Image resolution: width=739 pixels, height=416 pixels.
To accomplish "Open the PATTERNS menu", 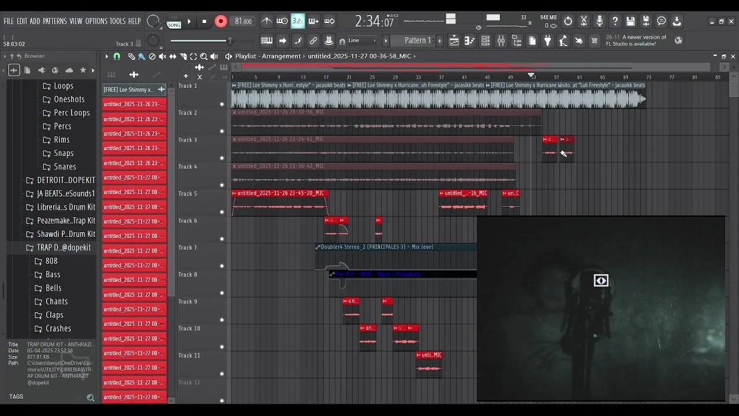I will pyautogui.click(x=55, y=21).
